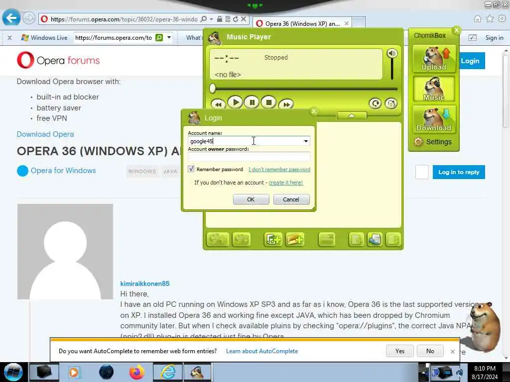This screenshot has width=510, height=382.
Task: Click Sign in on the toolbar
Action: pyautogui.click(x=494, y=38)
